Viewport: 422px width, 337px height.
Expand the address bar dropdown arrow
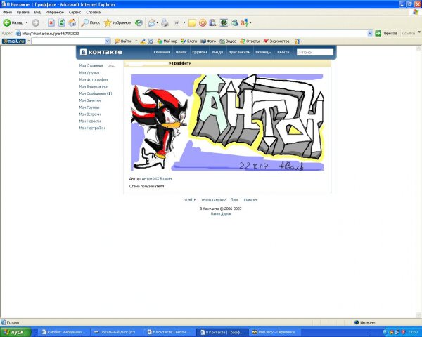point(370,33)
